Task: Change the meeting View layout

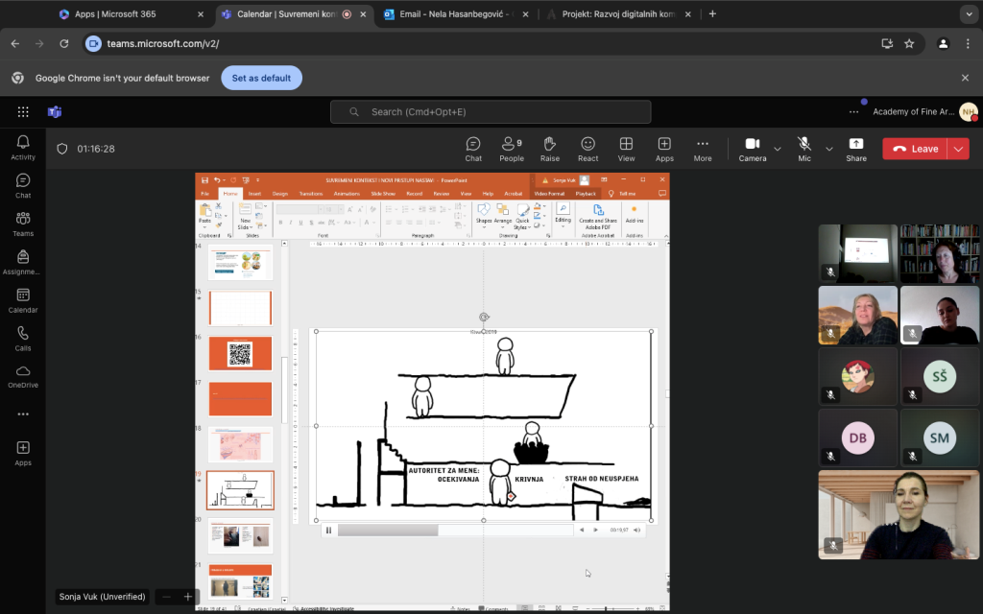Action: (626, 149)
